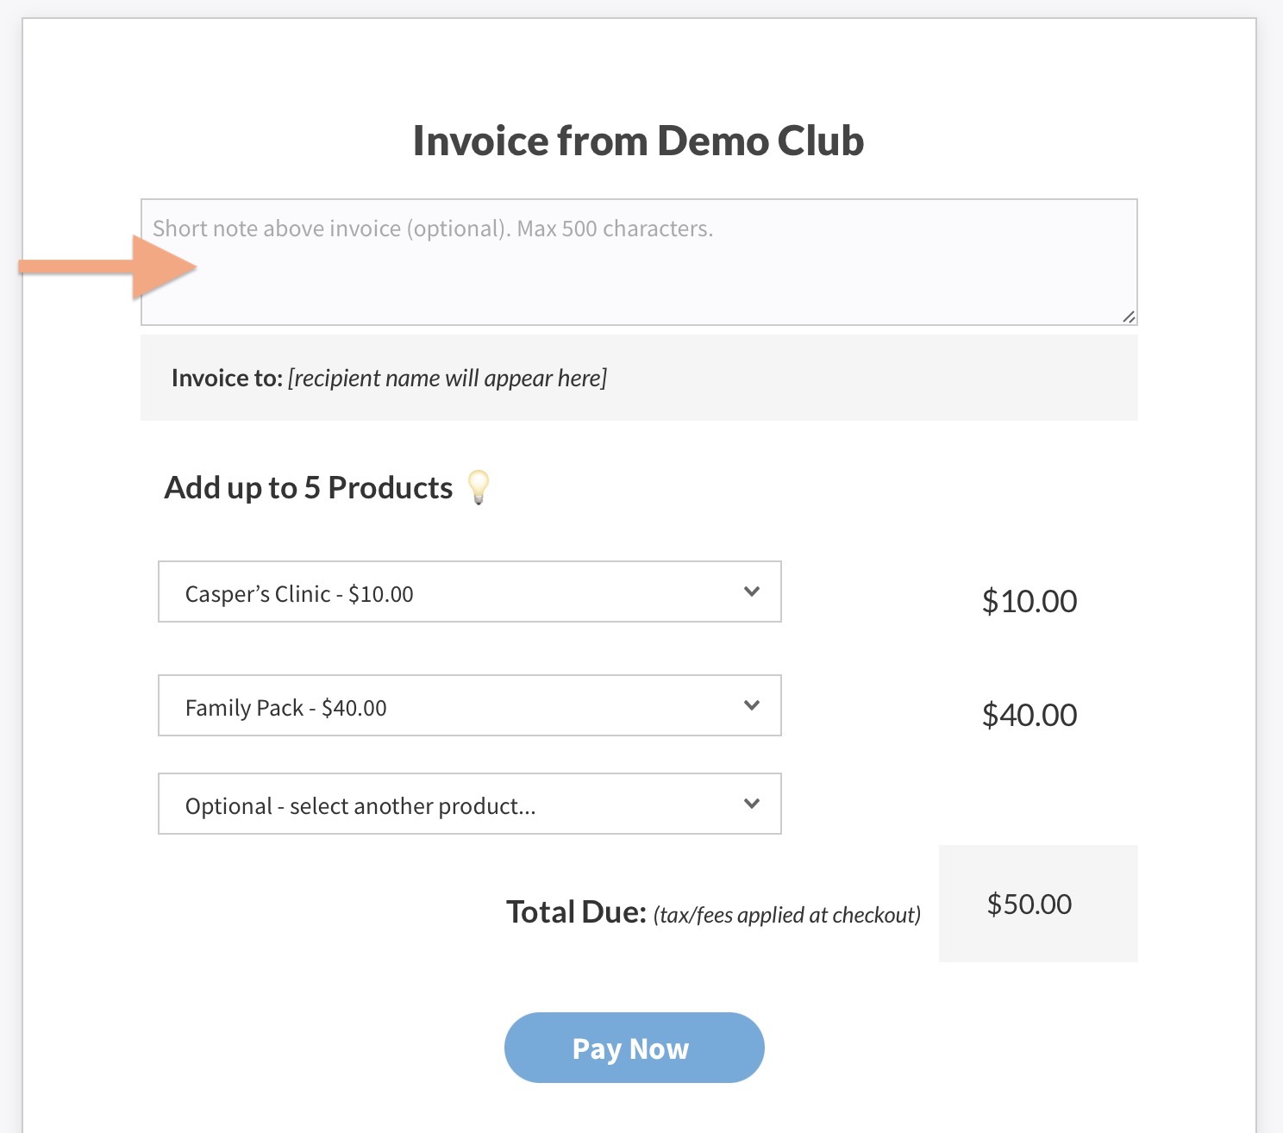Image resolution: width=1283 pixels, height=1133 pixels.
Task: Click the chevron on Family Pack dropdown
Action: [752, 705]
